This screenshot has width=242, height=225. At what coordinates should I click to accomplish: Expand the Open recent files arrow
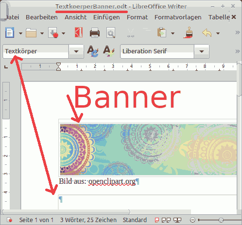[x=42, y=33]
